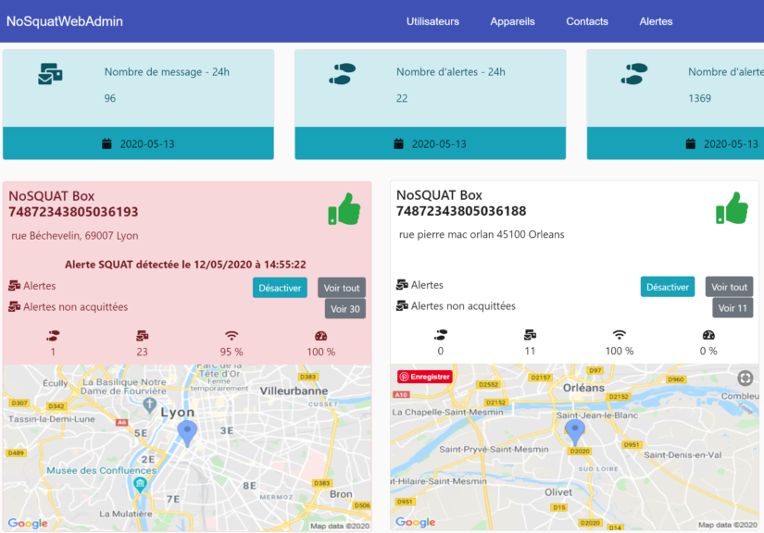Go to the Appareils page

512,21
